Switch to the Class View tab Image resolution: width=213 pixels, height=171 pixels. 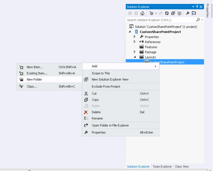[182, 166]
